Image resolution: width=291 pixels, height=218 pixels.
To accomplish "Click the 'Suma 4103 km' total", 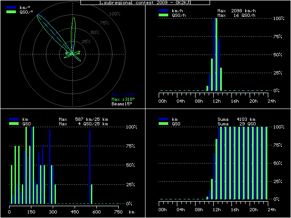I will [x=236, y=119].
